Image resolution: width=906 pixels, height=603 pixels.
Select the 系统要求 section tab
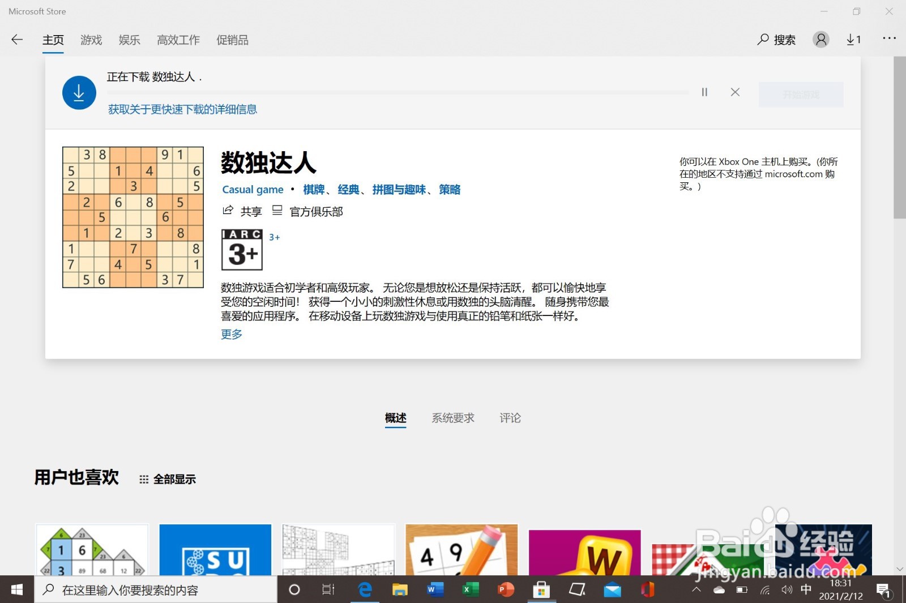[x=453, y=418]
